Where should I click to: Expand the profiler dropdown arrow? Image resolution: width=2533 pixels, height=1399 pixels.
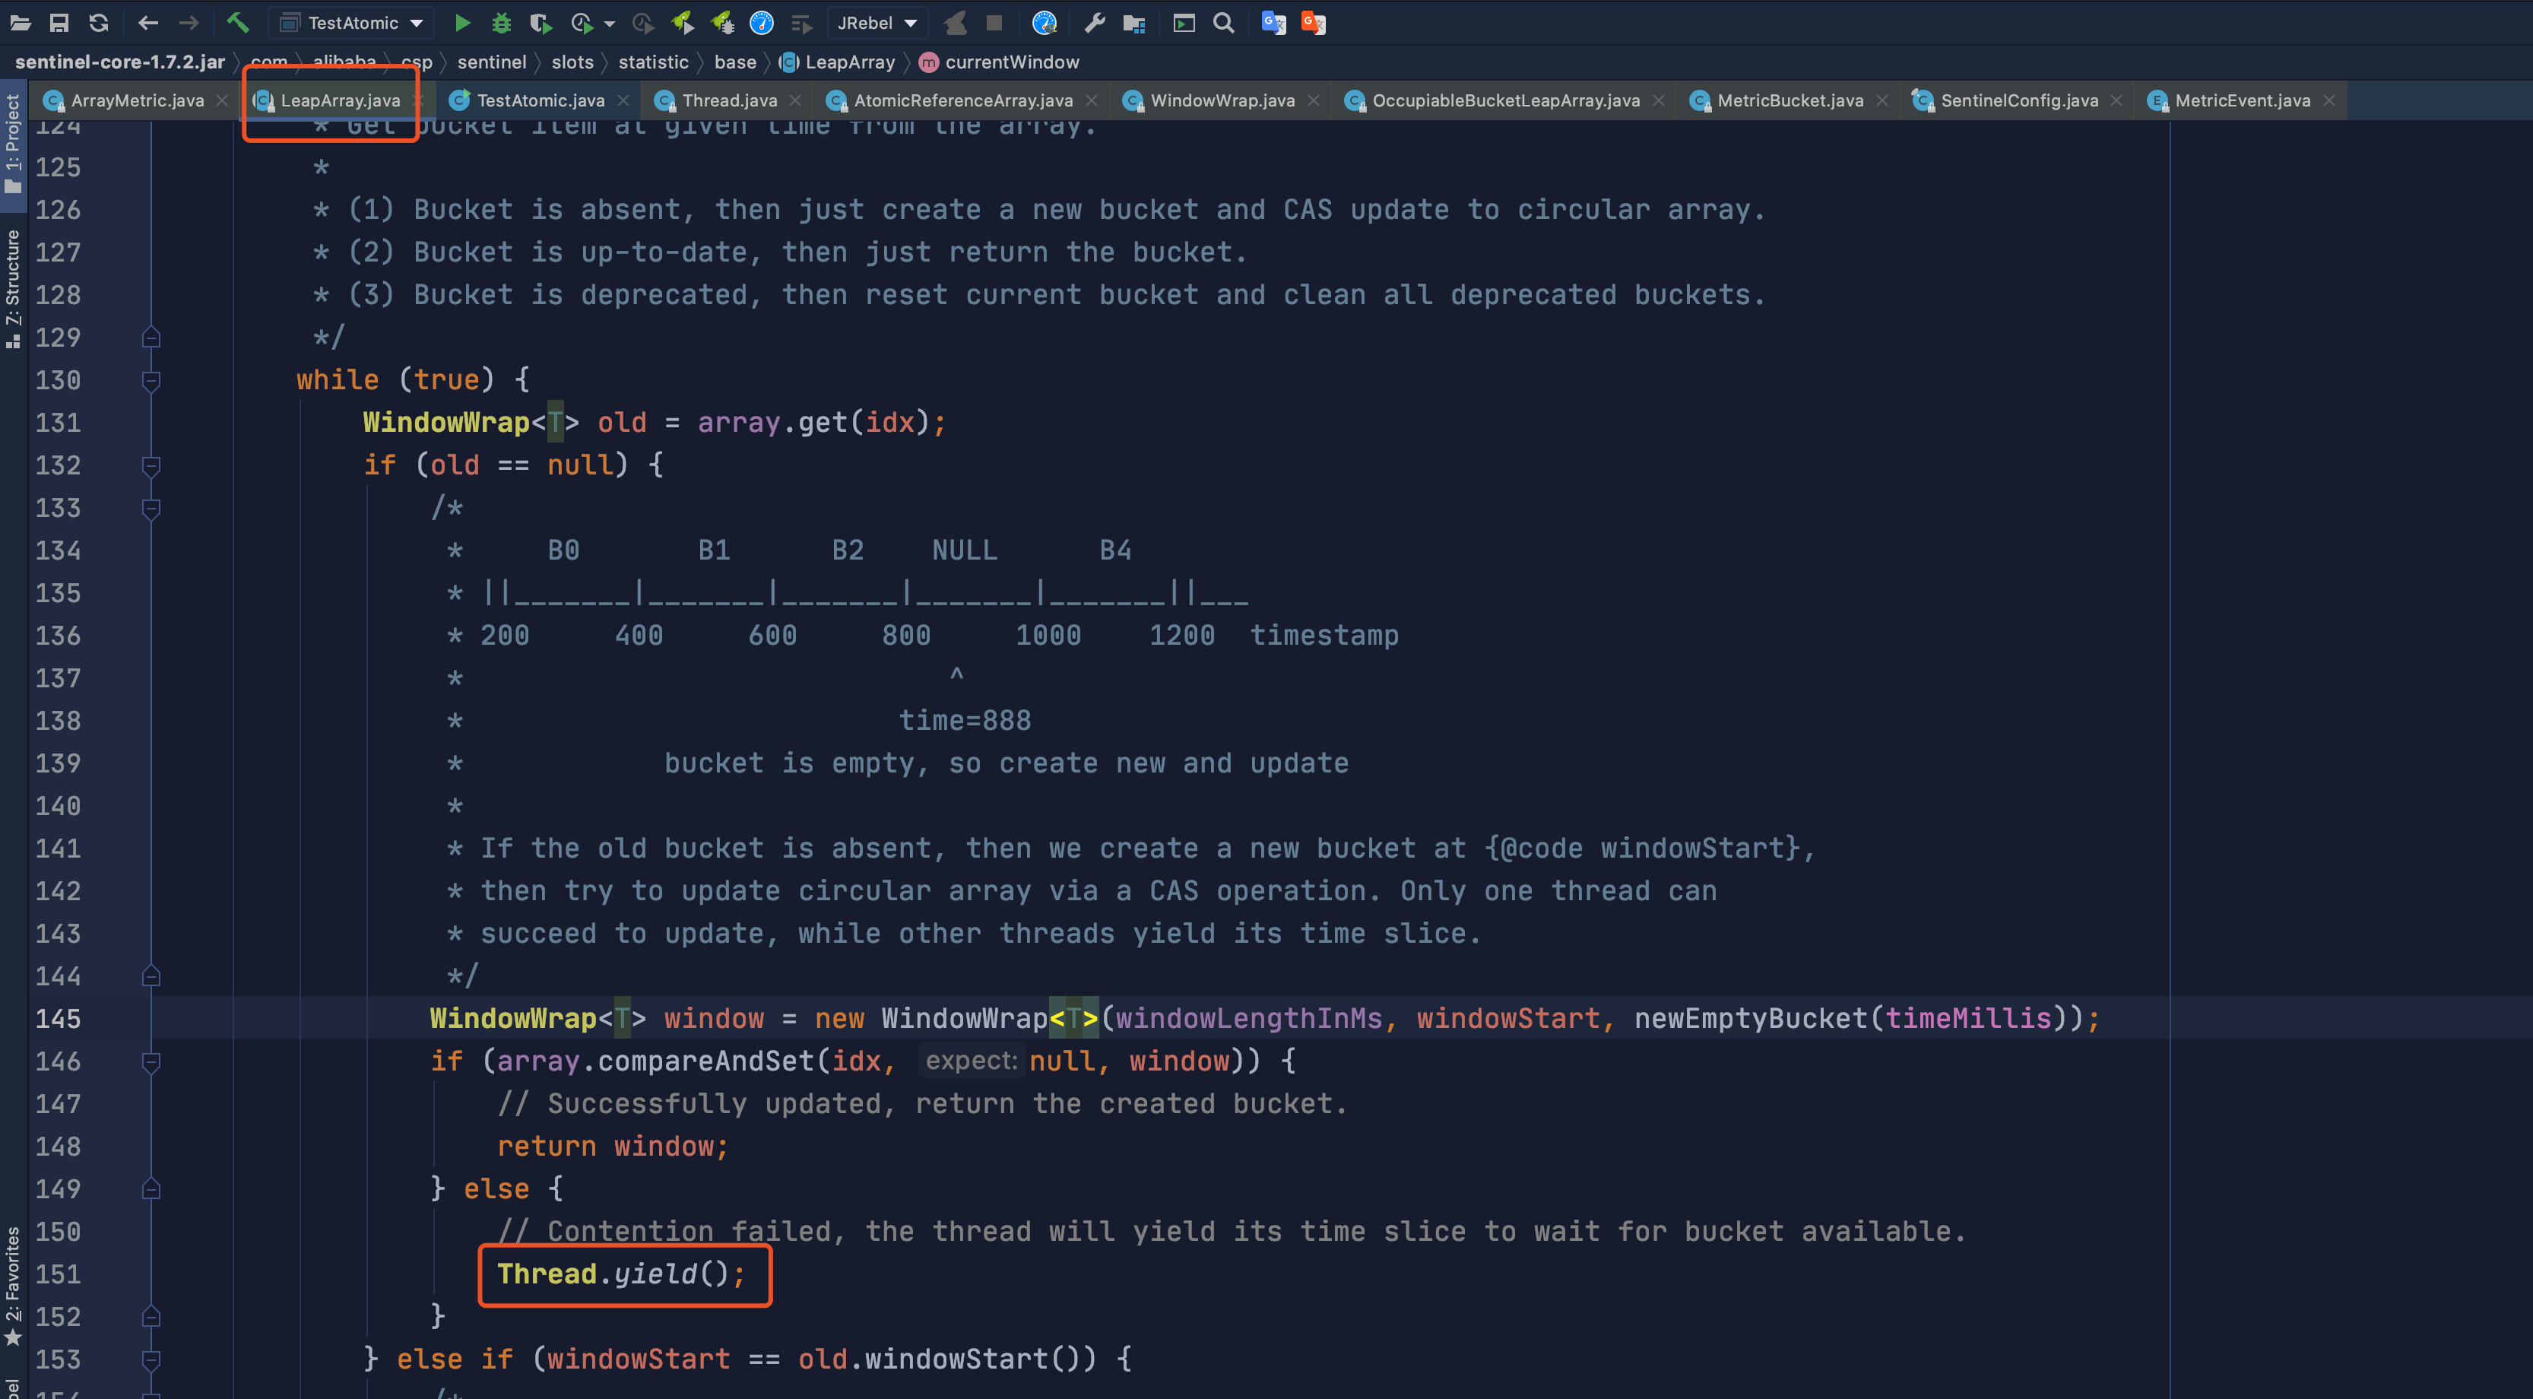pos(610,24)
